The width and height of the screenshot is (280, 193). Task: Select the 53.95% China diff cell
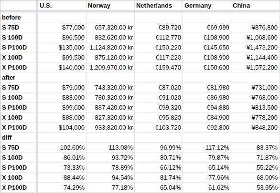point(255,187)
